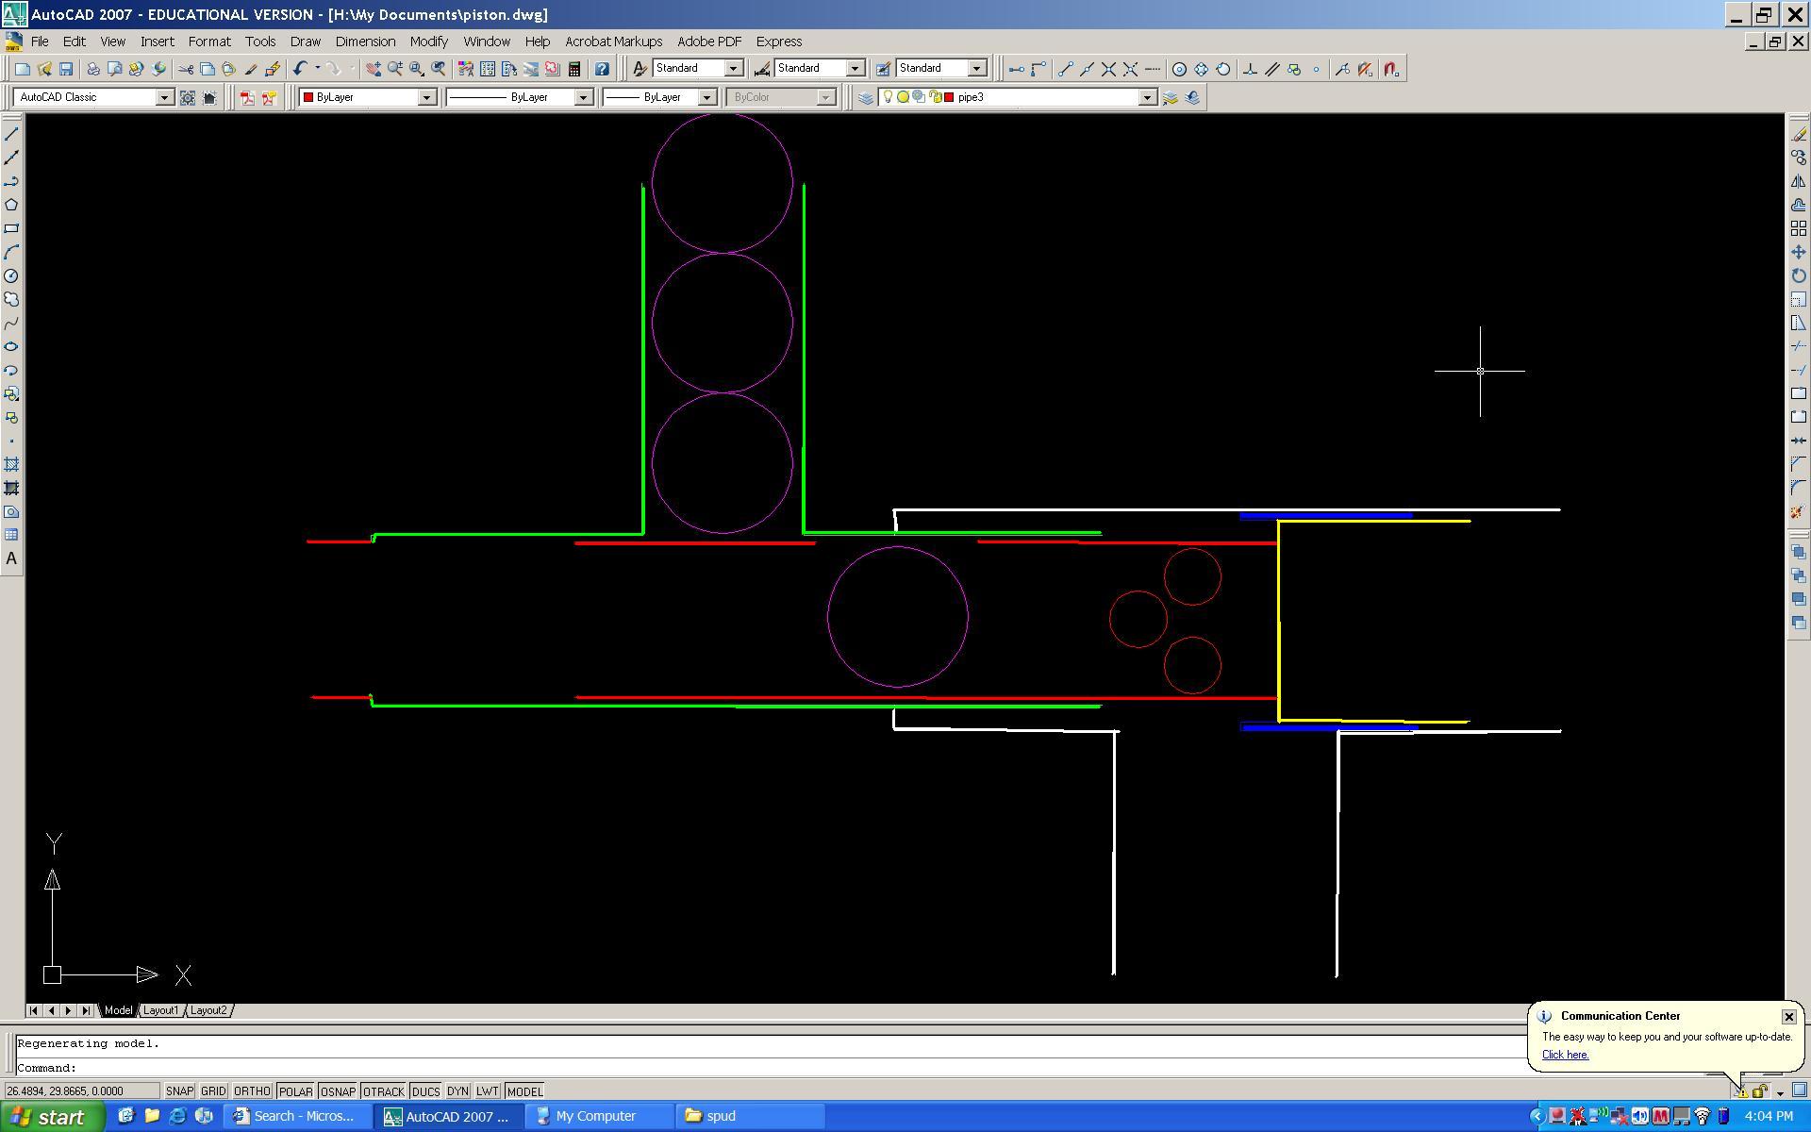Expand the AutoCAD Classic workspace dropdown

pos(164,97)
